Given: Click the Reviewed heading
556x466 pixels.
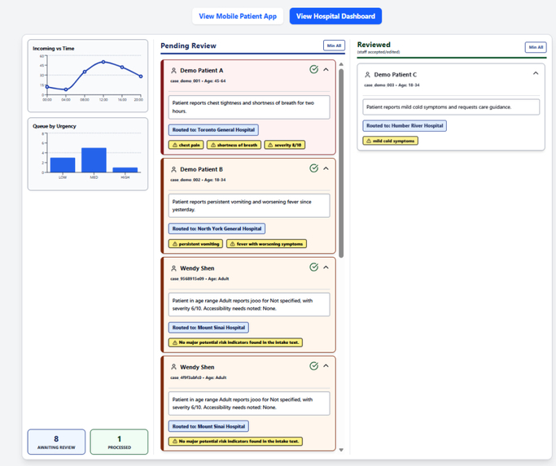Looking at the screenshot, I should click(374, 45).
